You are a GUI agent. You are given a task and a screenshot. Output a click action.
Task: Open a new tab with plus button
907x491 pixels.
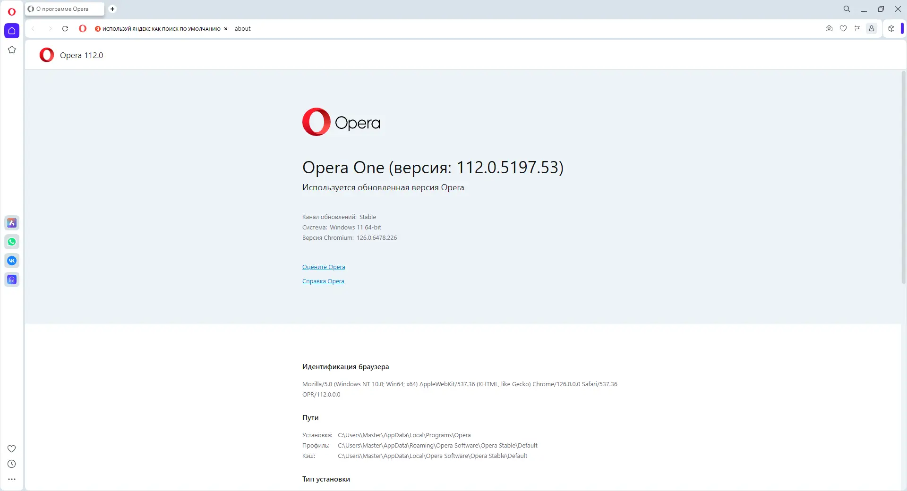(112, 9)
